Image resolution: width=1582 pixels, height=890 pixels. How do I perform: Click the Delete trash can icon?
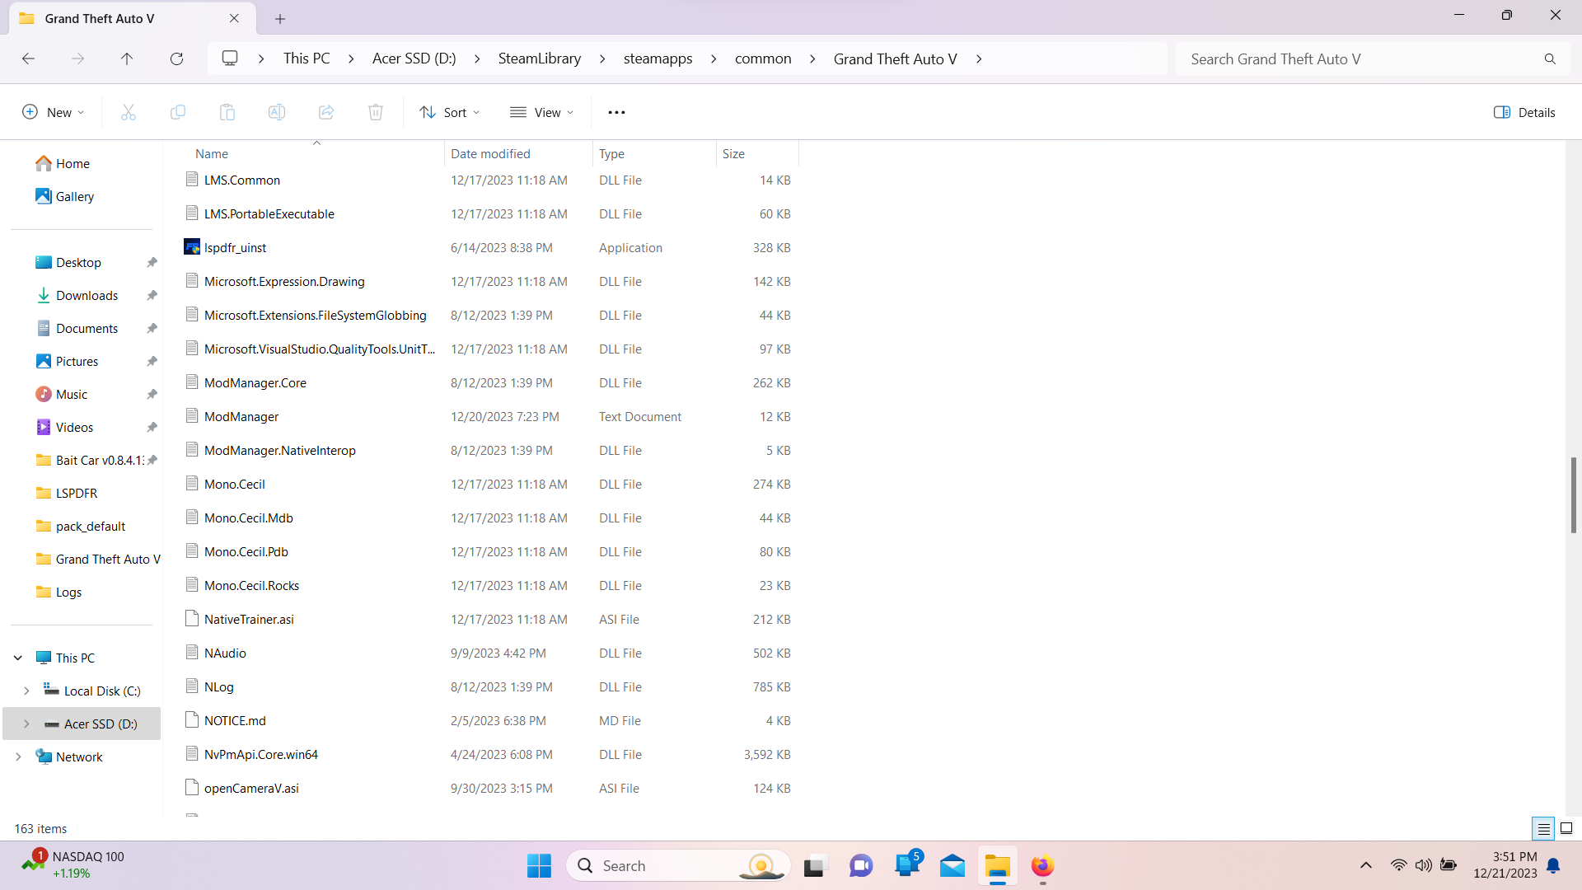click(x=376, y=112)
